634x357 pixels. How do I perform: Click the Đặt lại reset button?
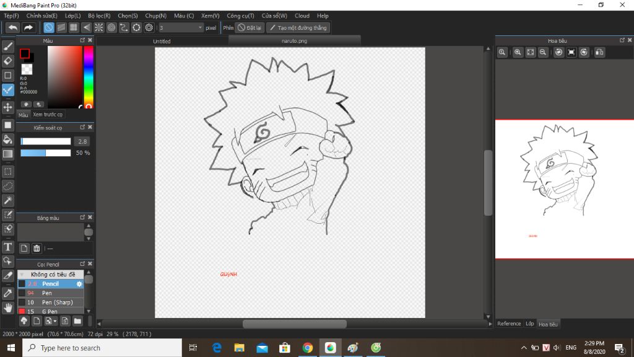[250, 27]
